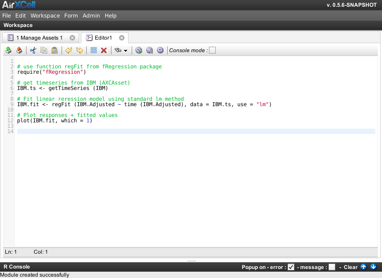This screenshot has width=382, height=278.
Task: Click the IBM.ts <- getTimeSeries (IBM) line
Action: [x=62, y=88]
